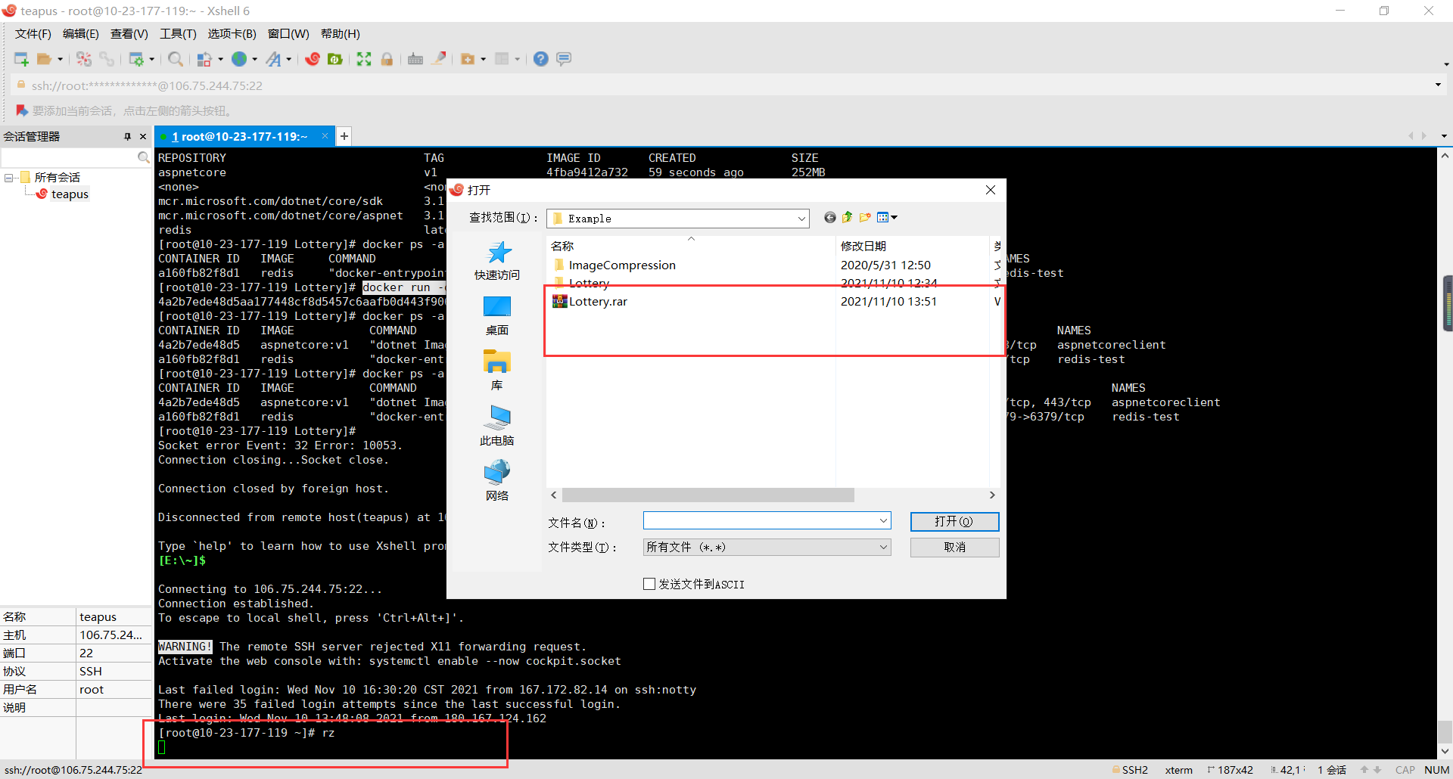Image resolution: width=1453 pixels, height=779 pixels.
Task: Click the 打开(O) button
Action: pyautogui.click(x=954, y=522)
